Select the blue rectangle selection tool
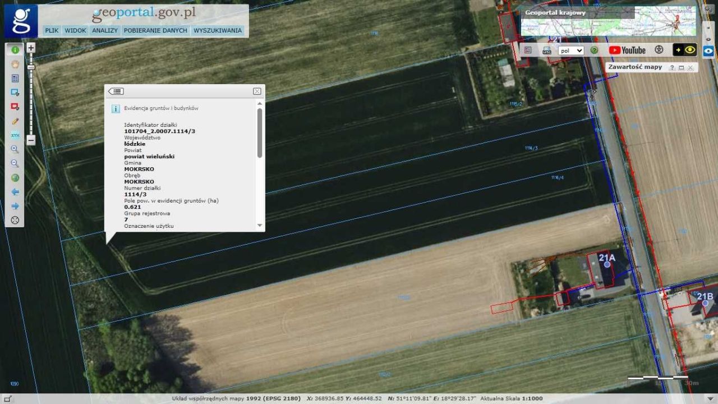Image resolution: width=718 pixels, height=404 pixels. tap(15, 93)
